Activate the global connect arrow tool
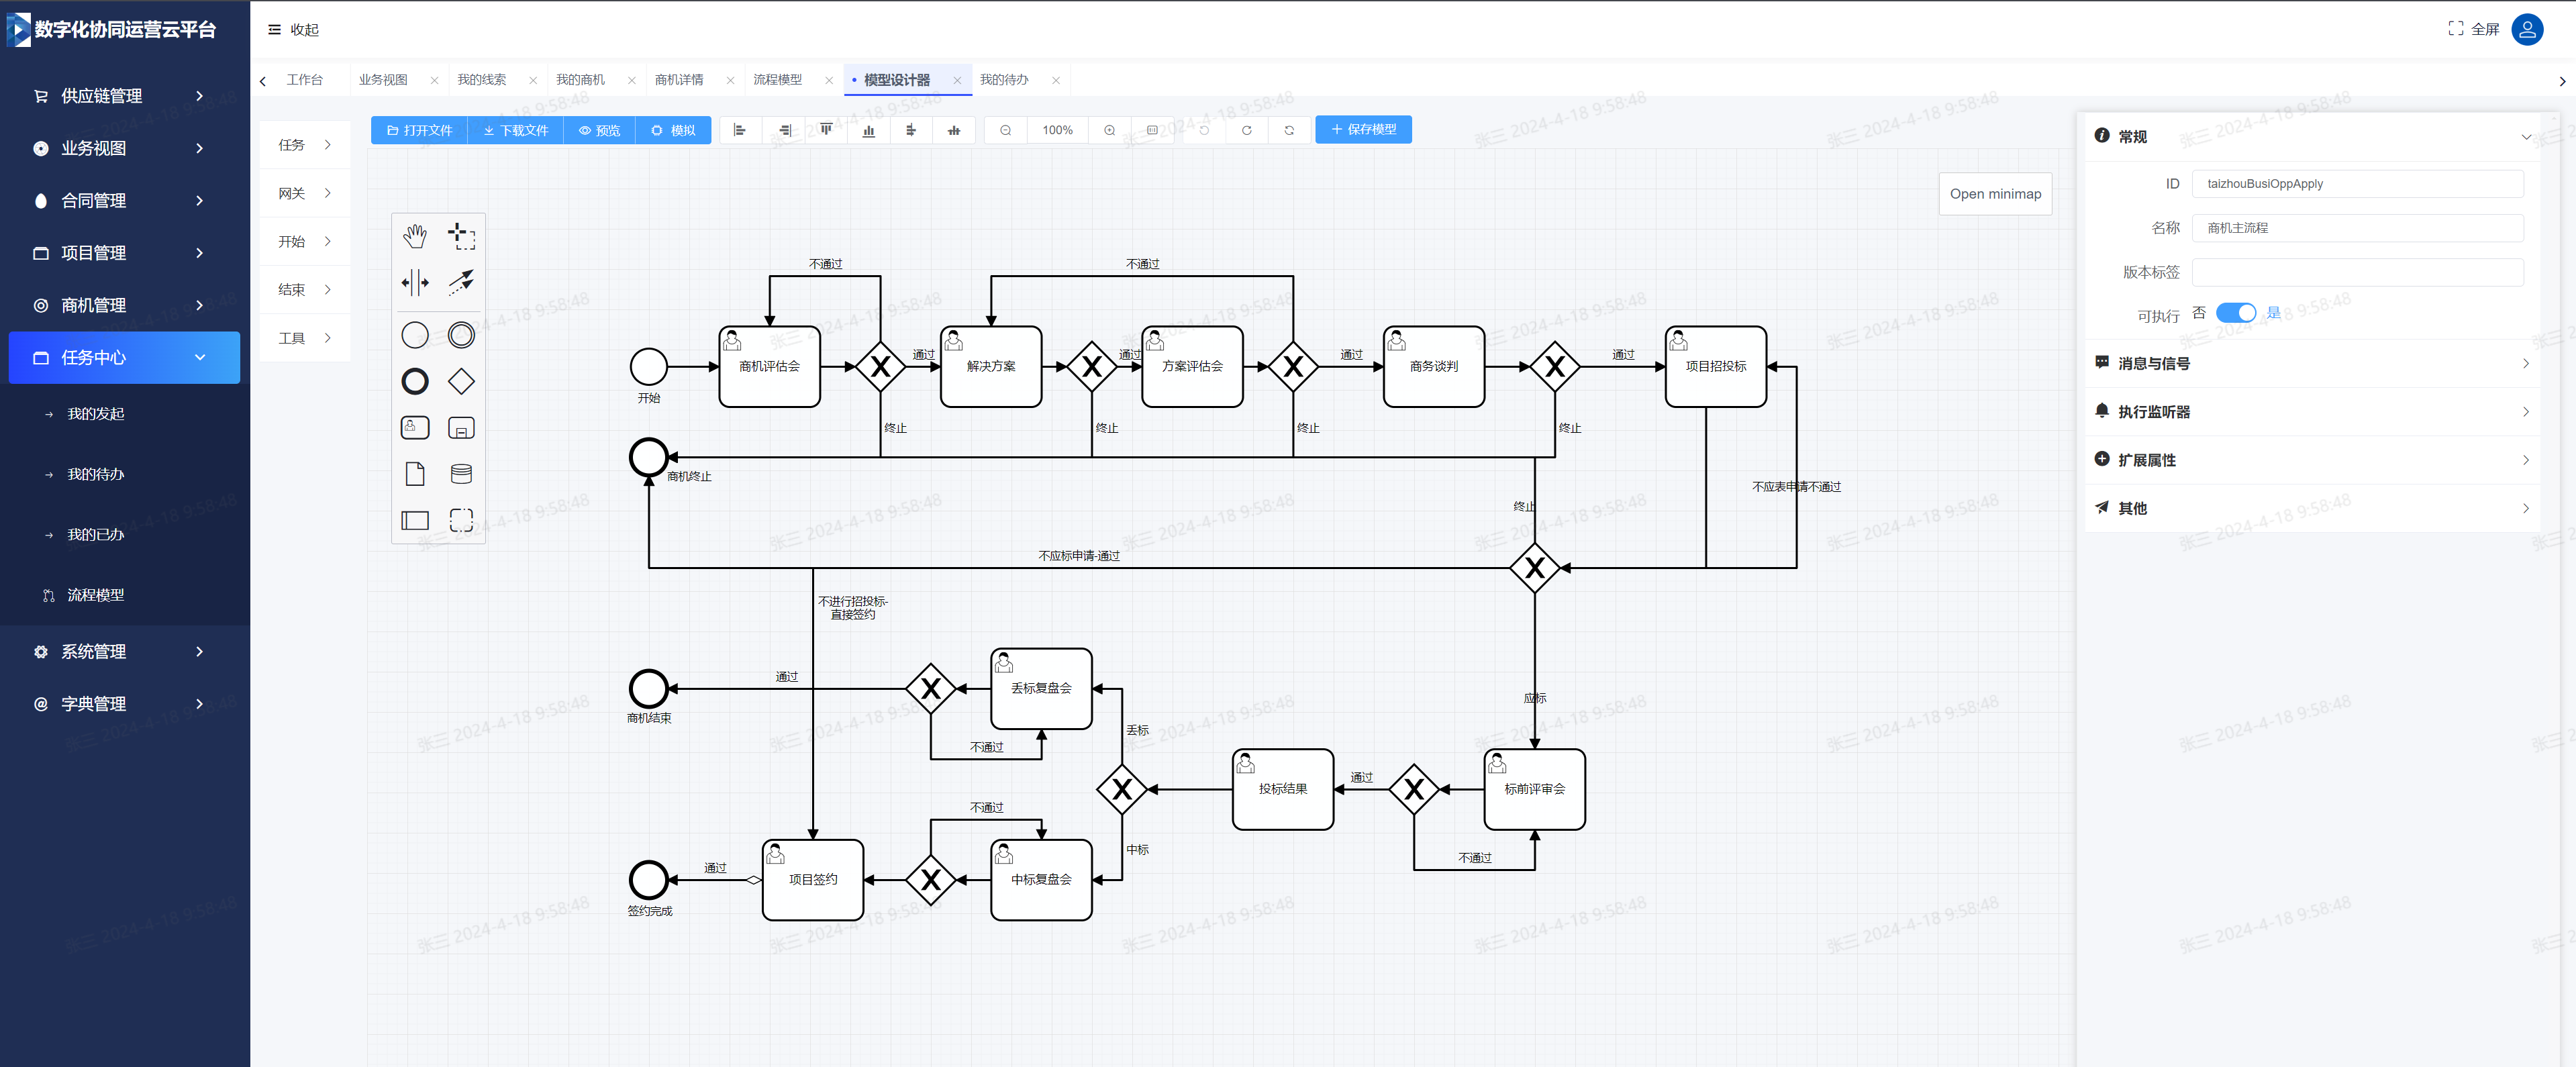Viewport: 2576px width, 1067px height. [x=461, y=282]
